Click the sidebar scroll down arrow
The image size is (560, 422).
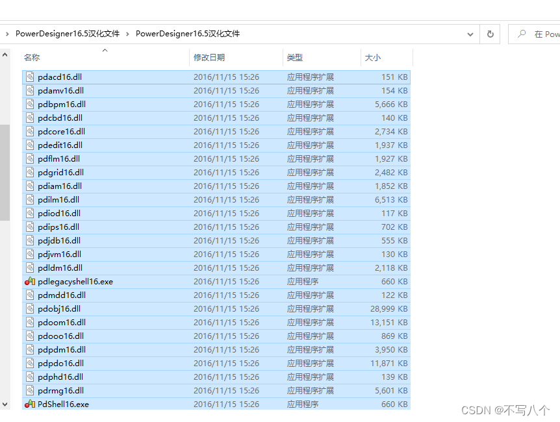(x=5, y=404)
